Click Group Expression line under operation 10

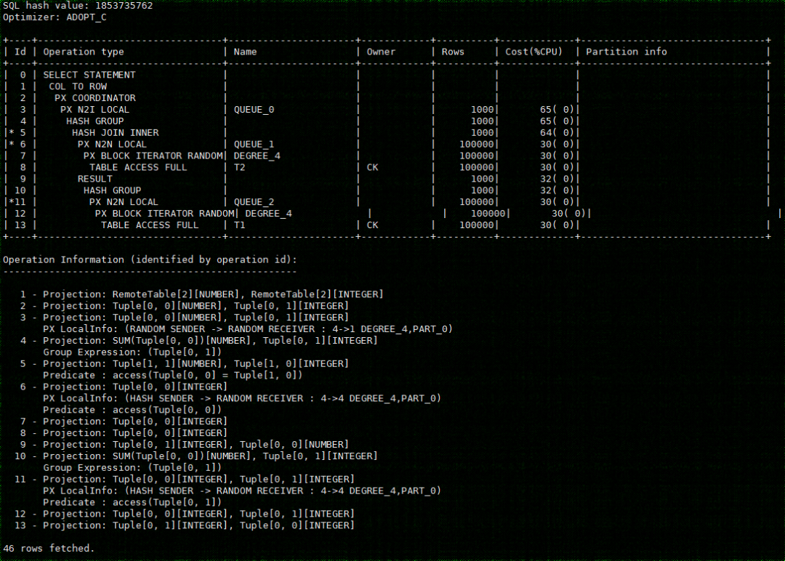pos(132,467)
